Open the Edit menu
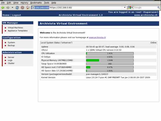This screenshot has width=161, height=121. [9, 3]
